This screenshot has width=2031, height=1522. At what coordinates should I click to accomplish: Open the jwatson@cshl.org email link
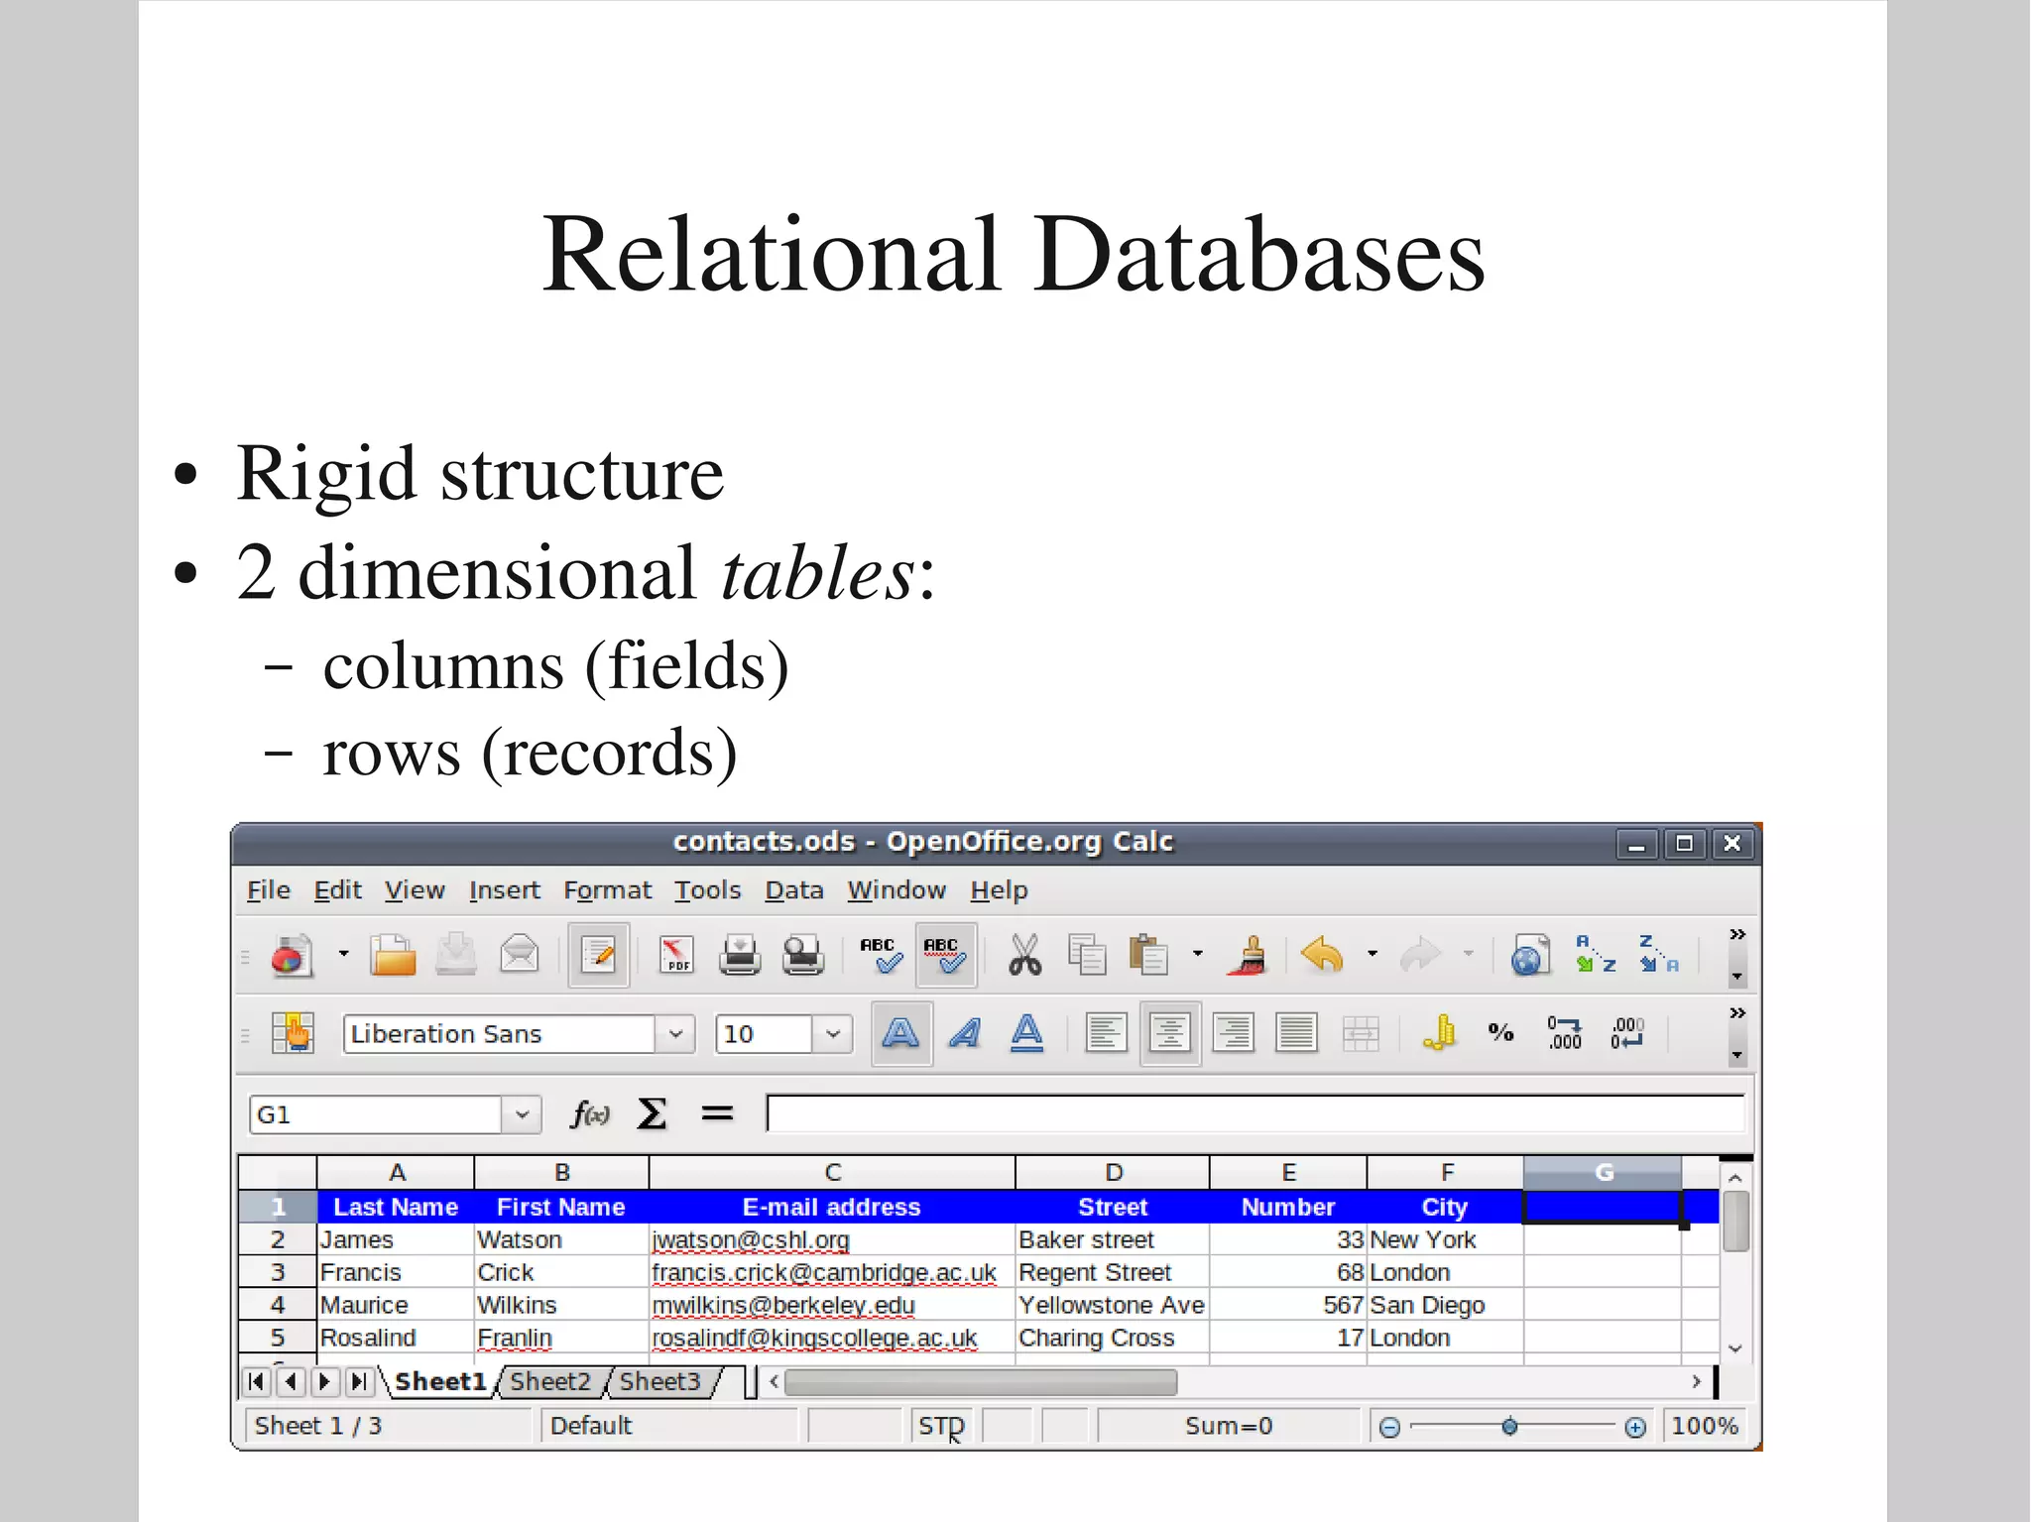[751, 1239]
